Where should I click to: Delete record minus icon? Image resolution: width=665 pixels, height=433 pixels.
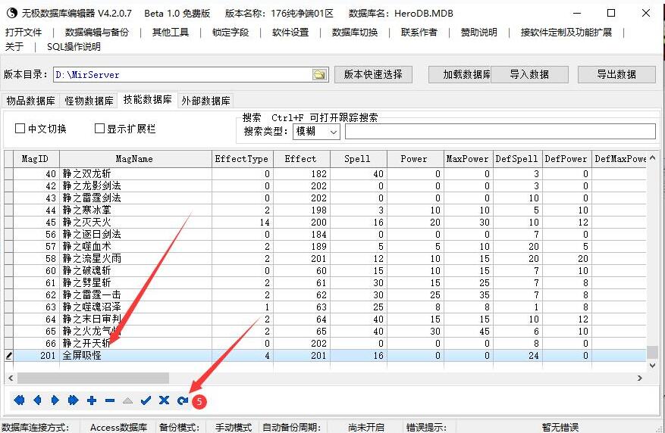click(x=110, y=400)
